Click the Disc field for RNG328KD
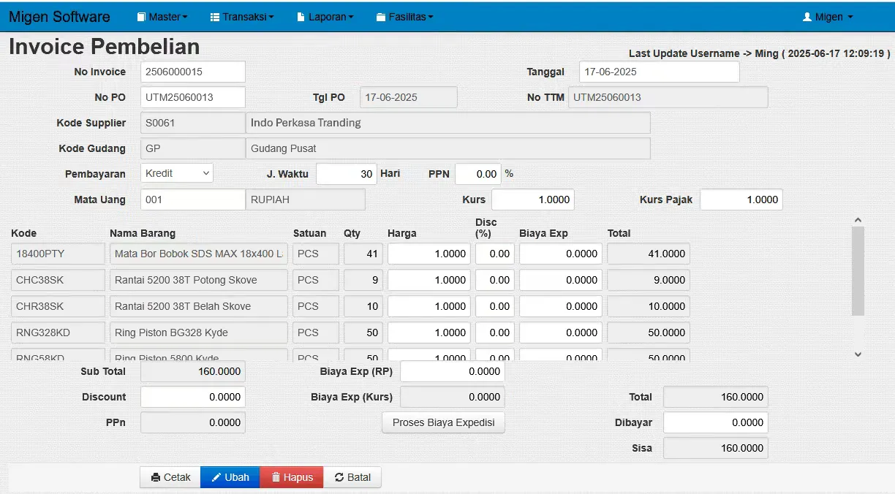 pos(495,332)
